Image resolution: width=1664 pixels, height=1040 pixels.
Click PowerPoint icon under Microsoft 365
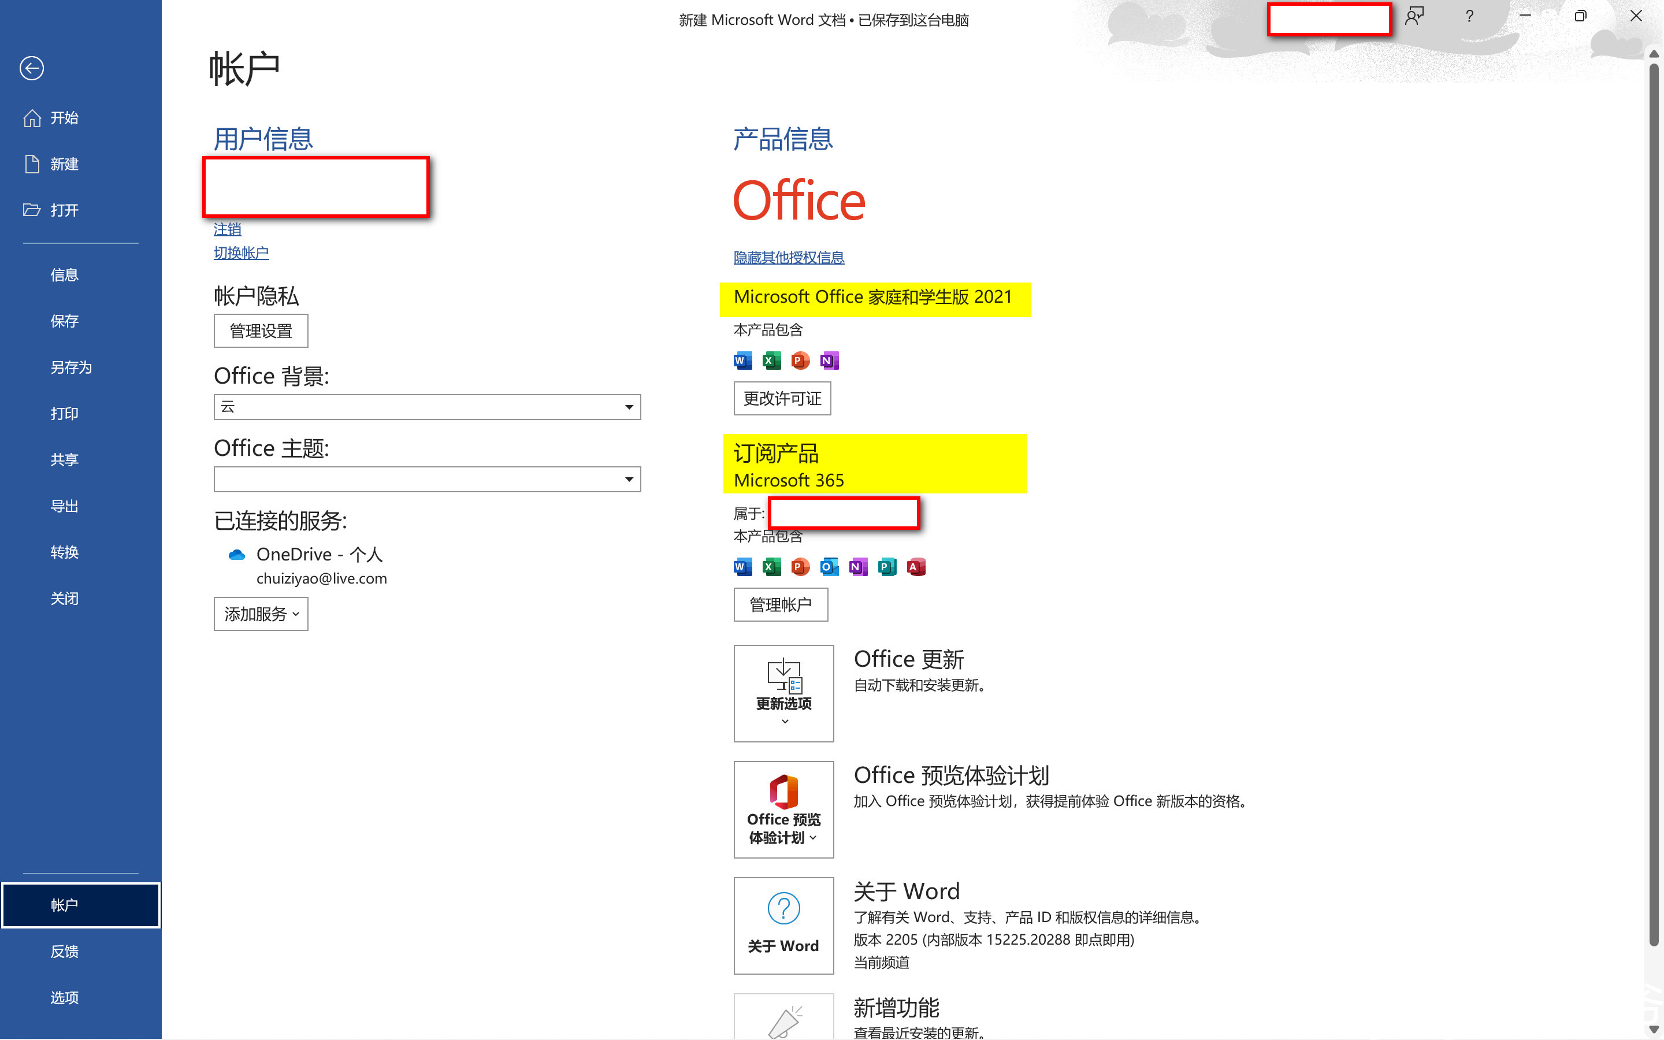click(x=800, y=567)
